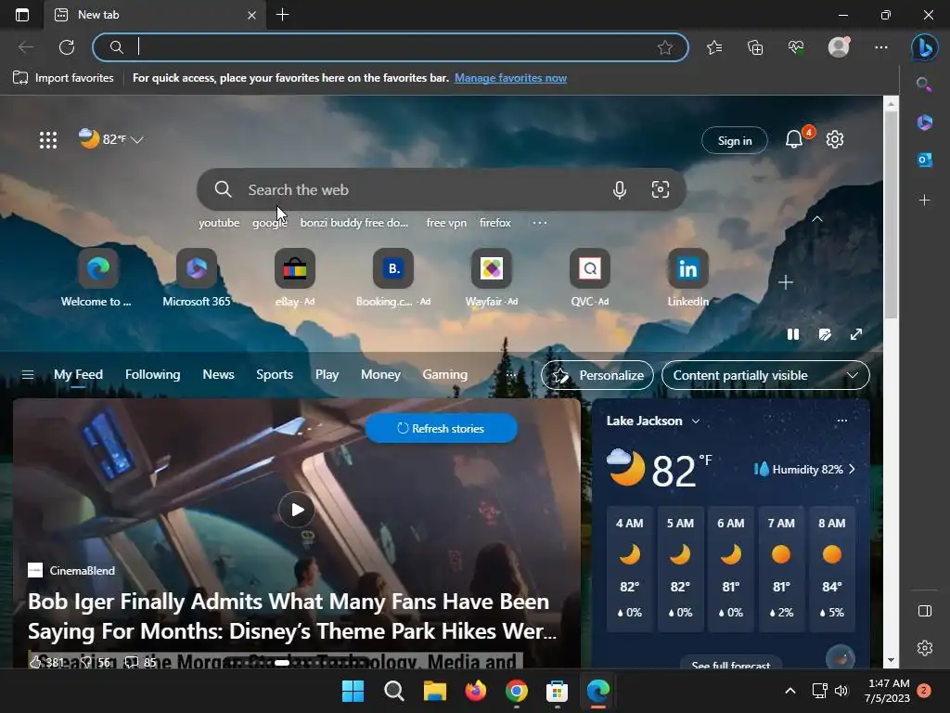This screenshot has width=950, height=713.
Task: Open weather card options menu
Action: tap(842, 421)
